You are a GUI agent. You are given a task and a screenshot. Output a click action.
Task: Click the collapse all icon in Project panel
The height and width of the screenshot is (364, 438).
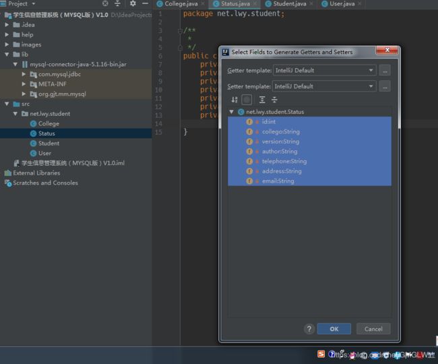[118, 3]
